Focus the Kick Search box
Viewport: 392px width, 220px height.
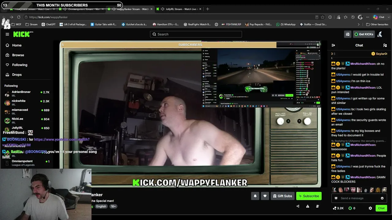point(196,34)
